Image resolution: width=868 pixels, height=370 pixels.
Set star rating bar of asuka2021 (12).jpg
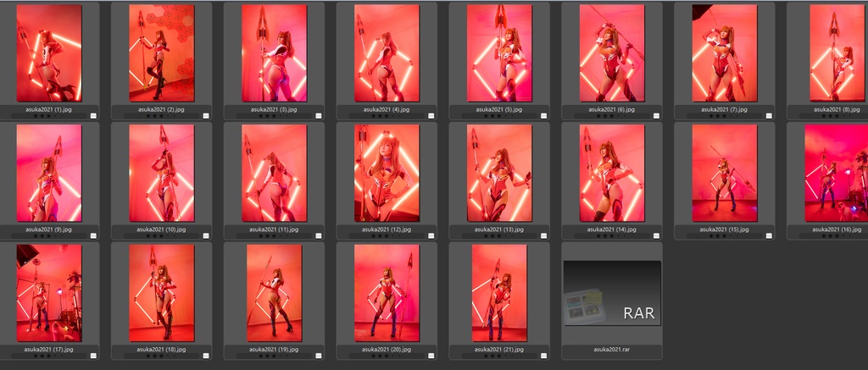[x=387, y=236]
